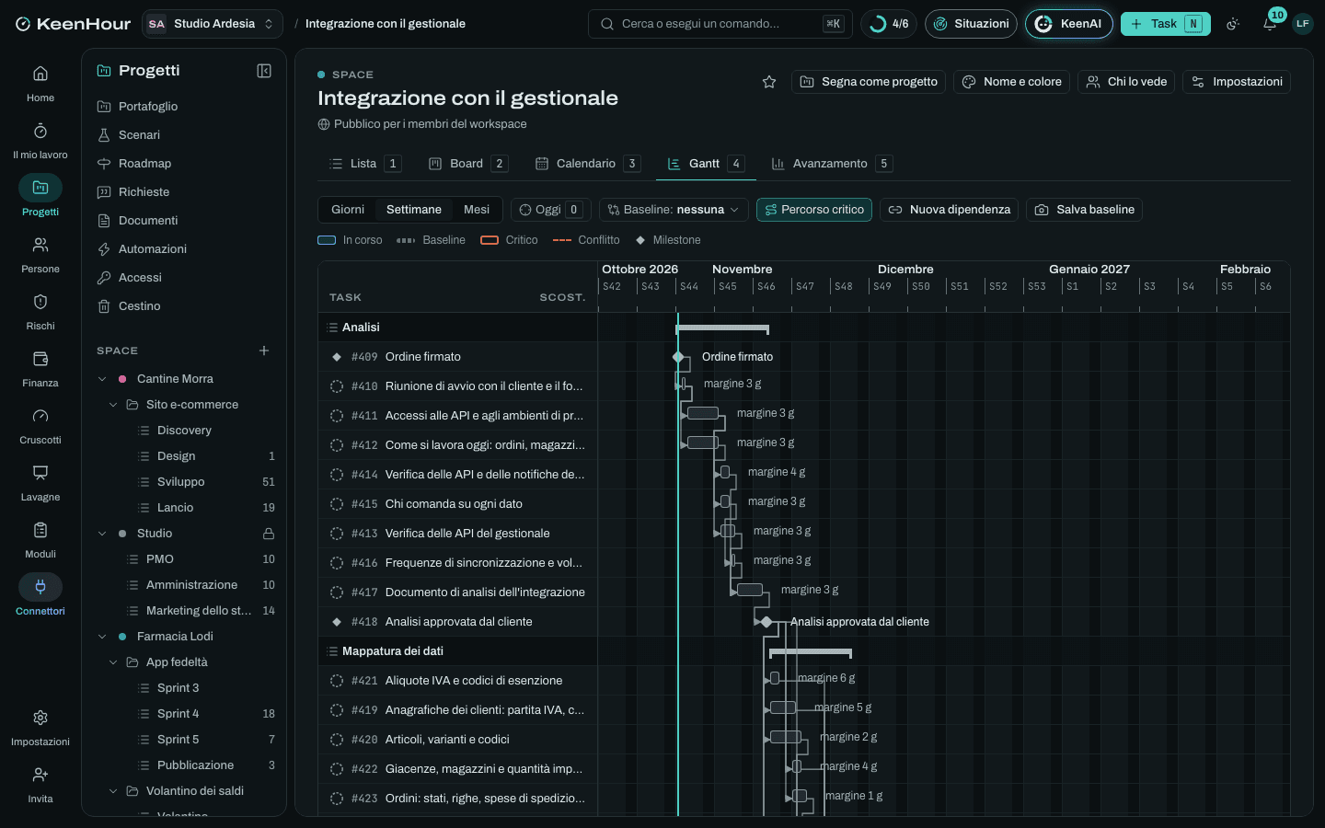Open the KeenAI assistant

[x=1069, y=24]
